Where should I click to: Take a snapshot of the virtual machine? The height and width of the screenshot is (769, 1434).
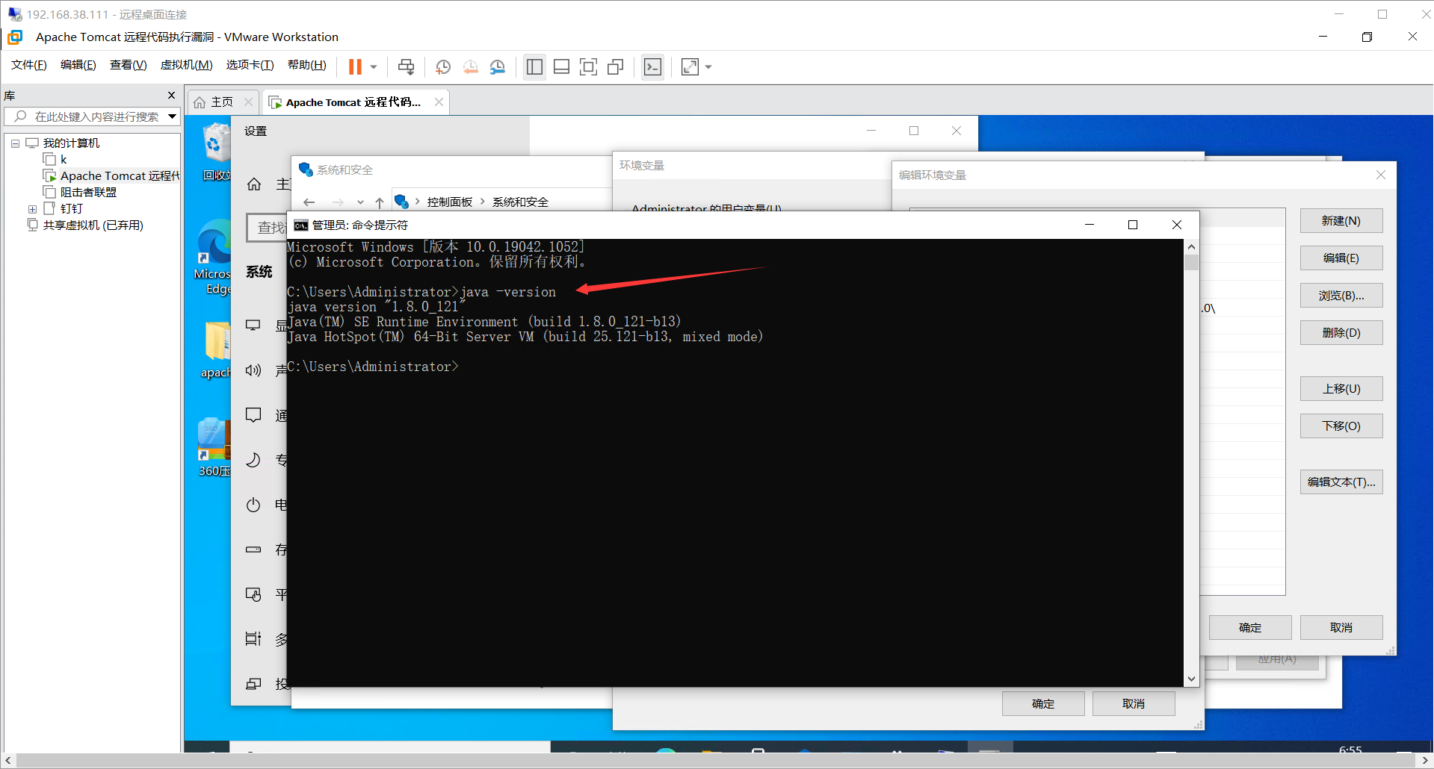tap(443, 67)
